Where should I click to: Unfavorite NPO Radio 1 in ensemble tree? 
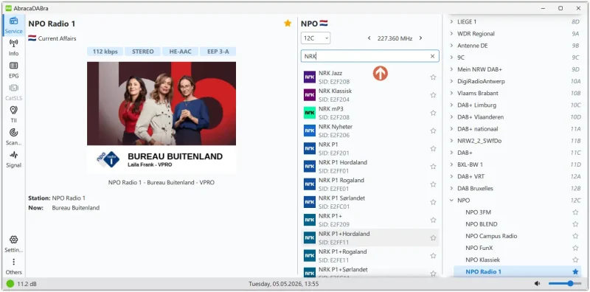click(575, 271)
